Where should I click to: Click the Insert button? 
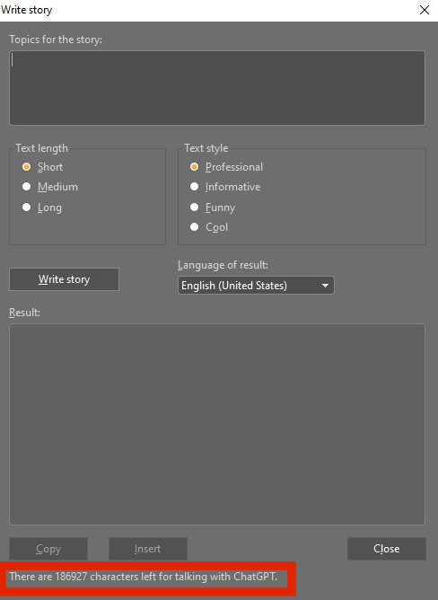148,549
